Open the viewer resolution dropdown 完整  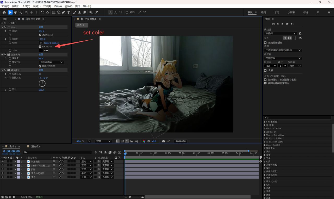103,141
